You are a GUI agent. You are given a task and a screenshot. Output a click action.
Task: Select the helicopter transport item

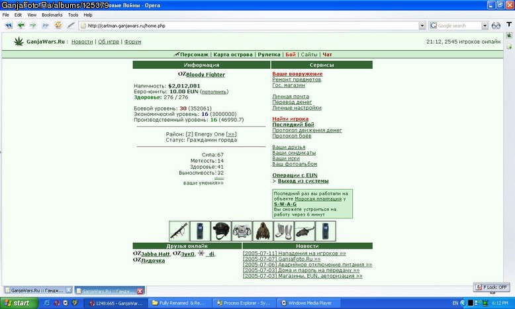[304, 231]
